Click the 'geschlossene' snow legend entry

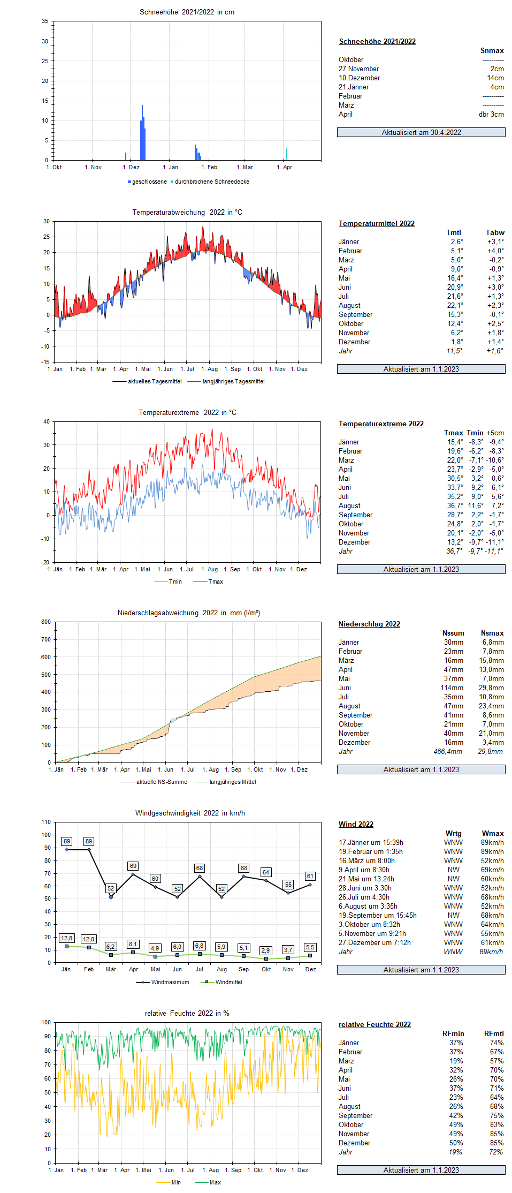[147, 182]
